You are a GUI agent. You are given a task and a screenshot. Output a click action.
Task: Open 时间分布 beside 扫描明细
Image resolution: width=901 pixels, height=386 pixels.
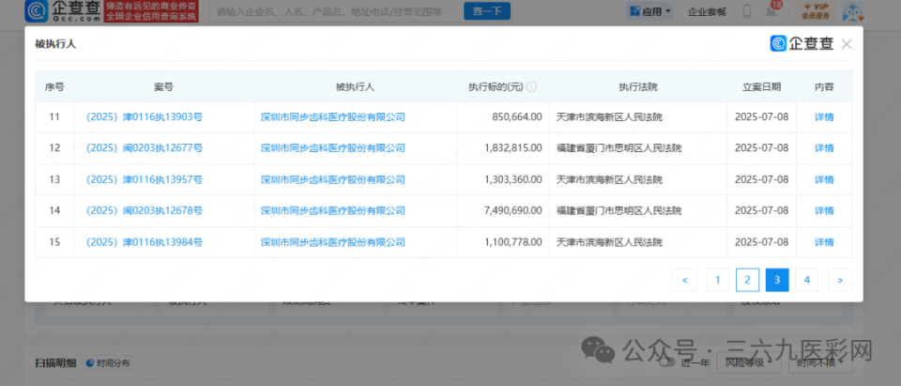108,363
